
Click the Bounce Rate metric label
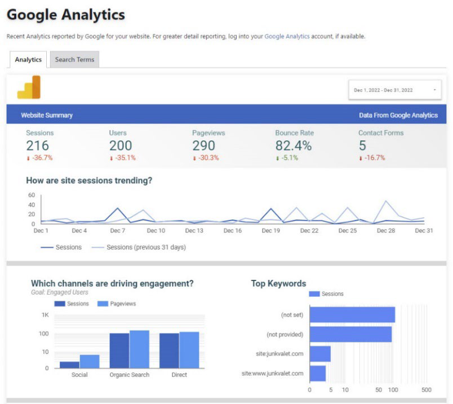coord(294,133)
